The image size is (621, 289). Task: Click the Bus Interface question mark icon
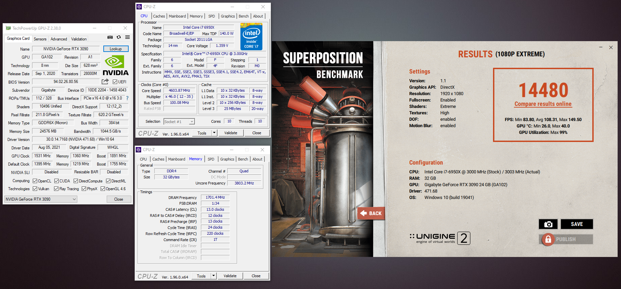click(x=127, y=98)
